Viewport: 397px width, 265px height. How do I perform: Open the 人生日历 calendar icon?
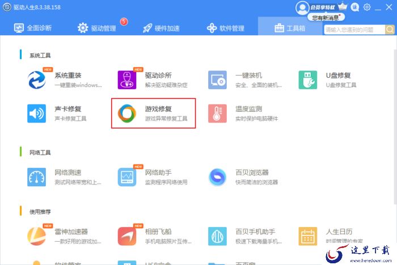click(x=307, y=237)
